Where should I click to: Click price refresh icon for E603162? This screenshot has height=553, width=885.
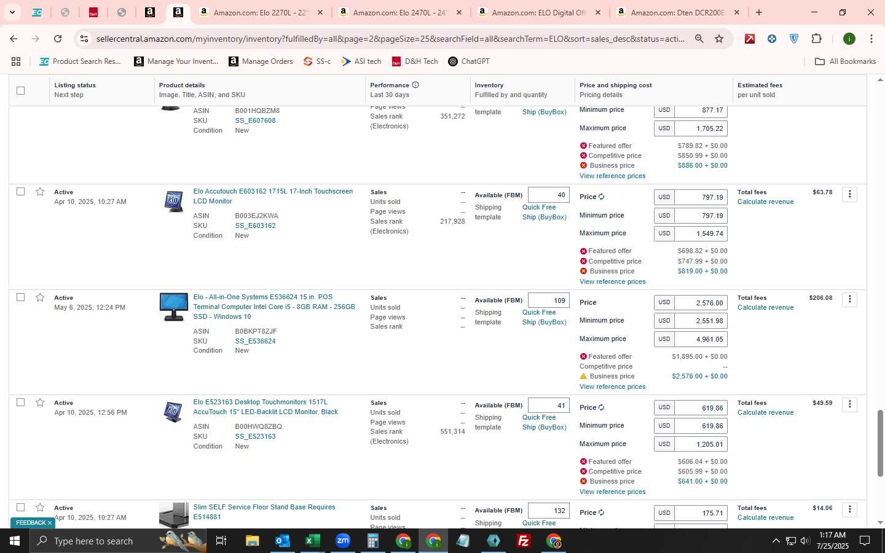(601, 197)
